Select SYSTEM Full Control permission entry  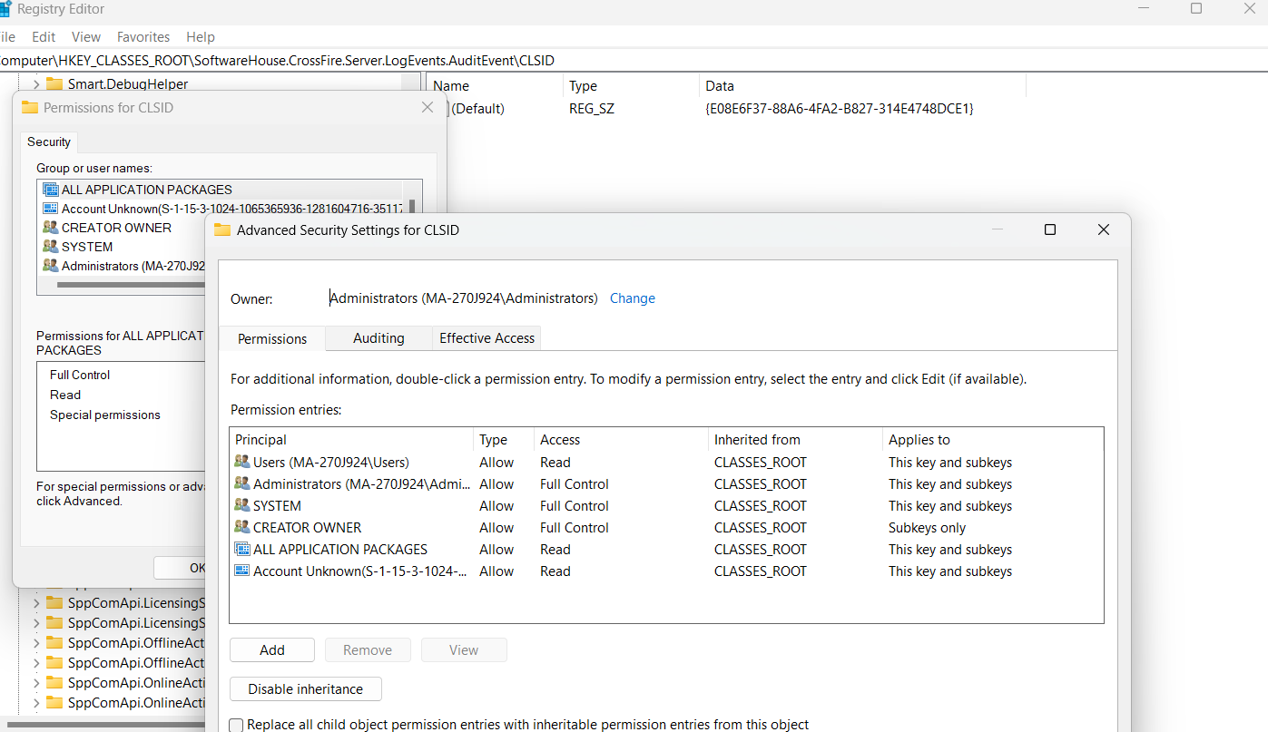click(x=666, y=506)
